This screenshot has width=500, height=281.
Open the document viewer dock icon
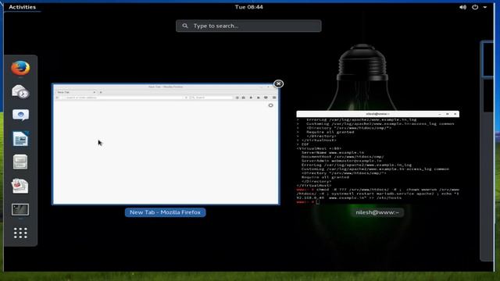(x=20, y=186)
